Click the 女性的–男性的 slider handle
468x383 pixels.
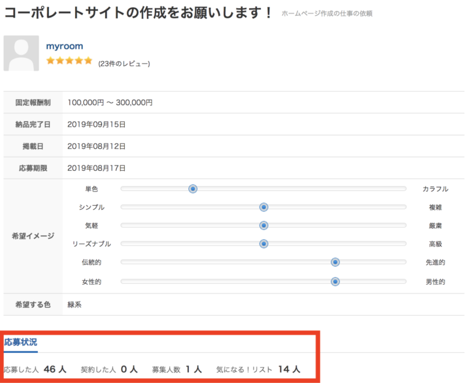tap(335, 282)
